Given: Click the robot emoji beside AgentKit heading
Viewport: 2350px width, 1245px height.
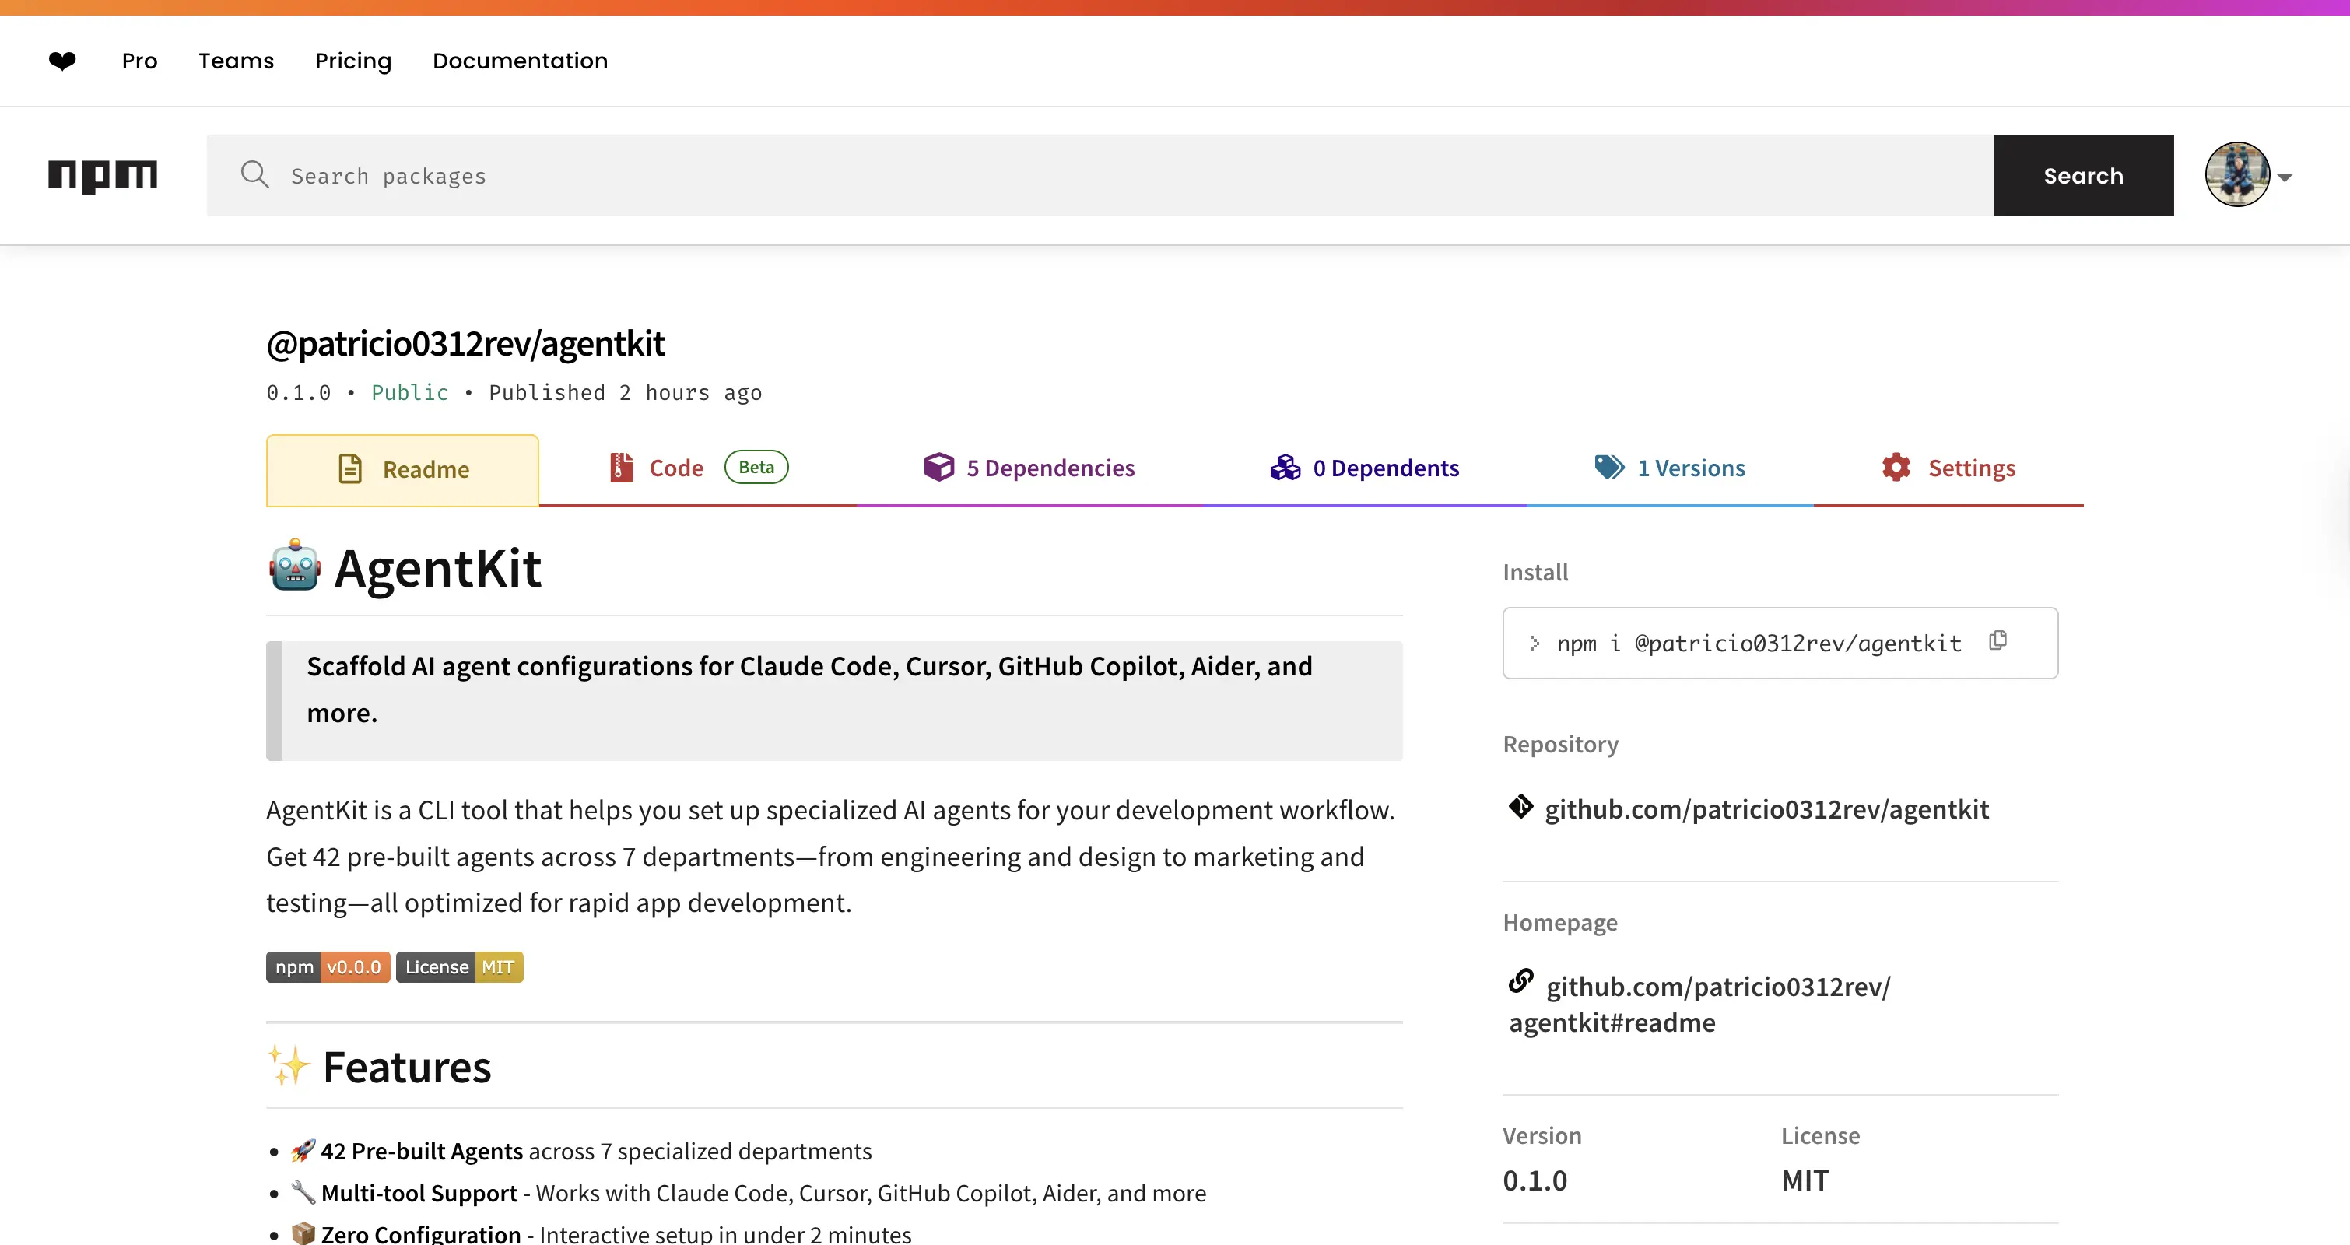Looking at the screenshot, I should (295, 566).
